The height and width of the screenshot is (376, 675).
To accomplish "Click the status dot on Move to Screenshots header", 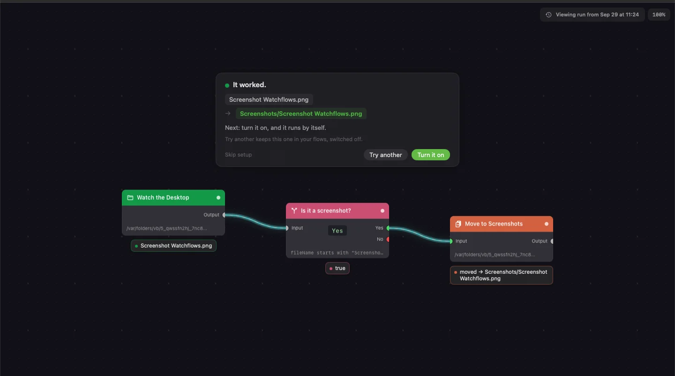I will (x=547, y=224).
